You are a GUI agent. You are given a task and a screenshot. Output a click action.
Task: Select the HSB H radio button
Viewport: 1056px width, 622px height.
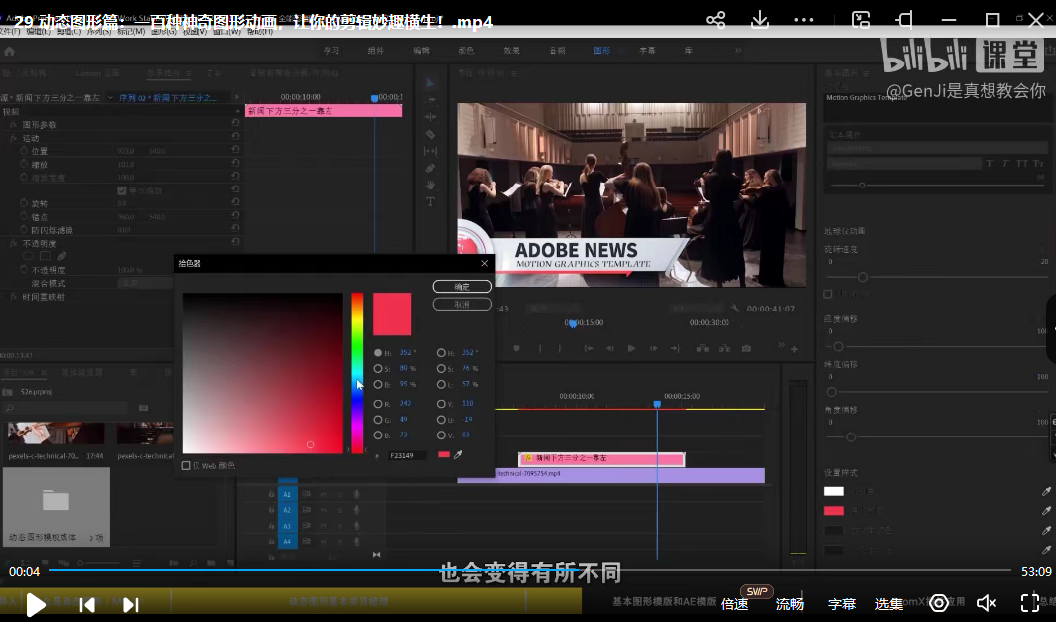click(378, 353)
